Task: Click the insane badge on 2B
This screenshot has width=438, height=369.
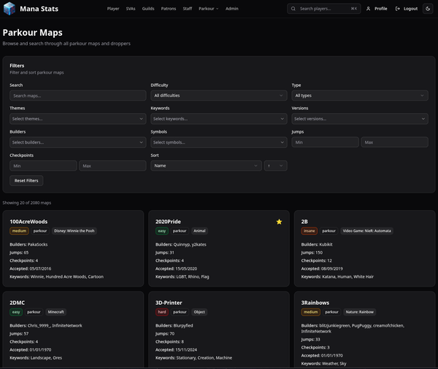Action: click(310, 231)
